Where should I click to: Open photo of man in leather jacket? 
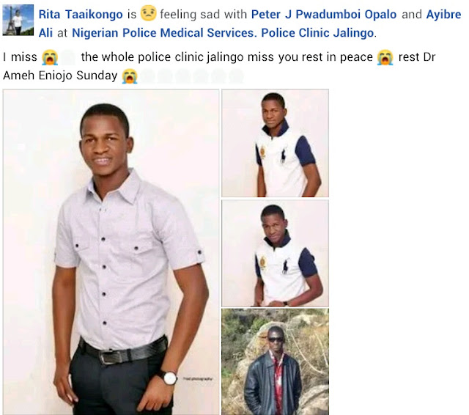pyautogui.click(x=276, y=361)
